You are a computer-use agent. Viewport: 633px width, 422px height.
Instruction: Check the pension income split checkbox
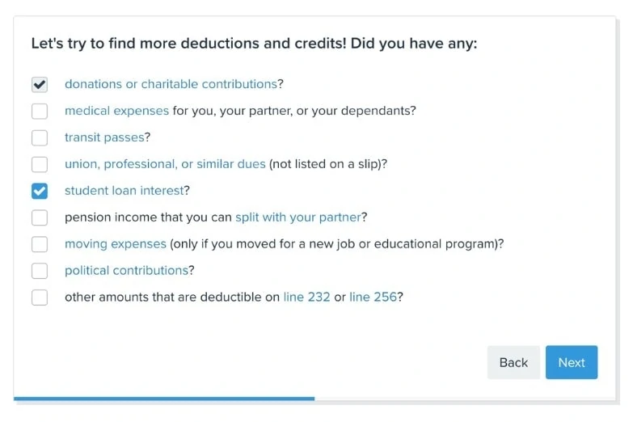40,217
